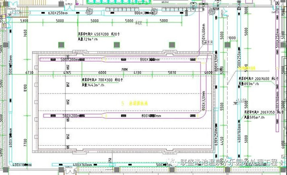Image resolution: width=287 pixels, height=175 pixels.
Task: Click the 200X600 louver annotation text
Action: (x=259, y=79)
